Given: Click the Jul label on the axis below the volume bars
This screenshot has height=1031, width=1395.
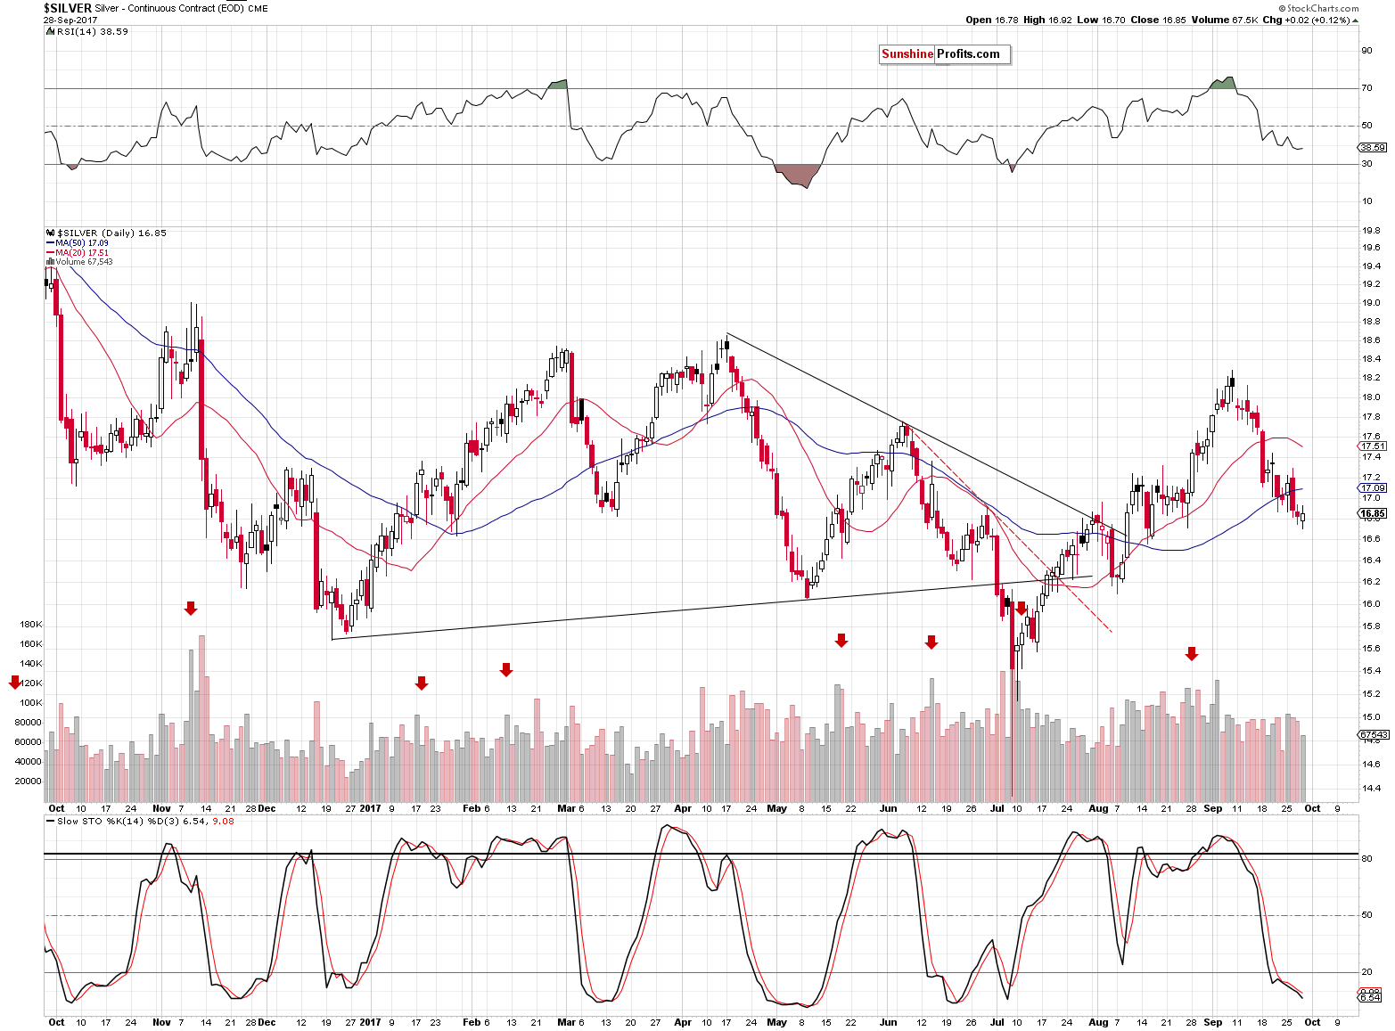Looking at the screenshot, I should (997, 809).
